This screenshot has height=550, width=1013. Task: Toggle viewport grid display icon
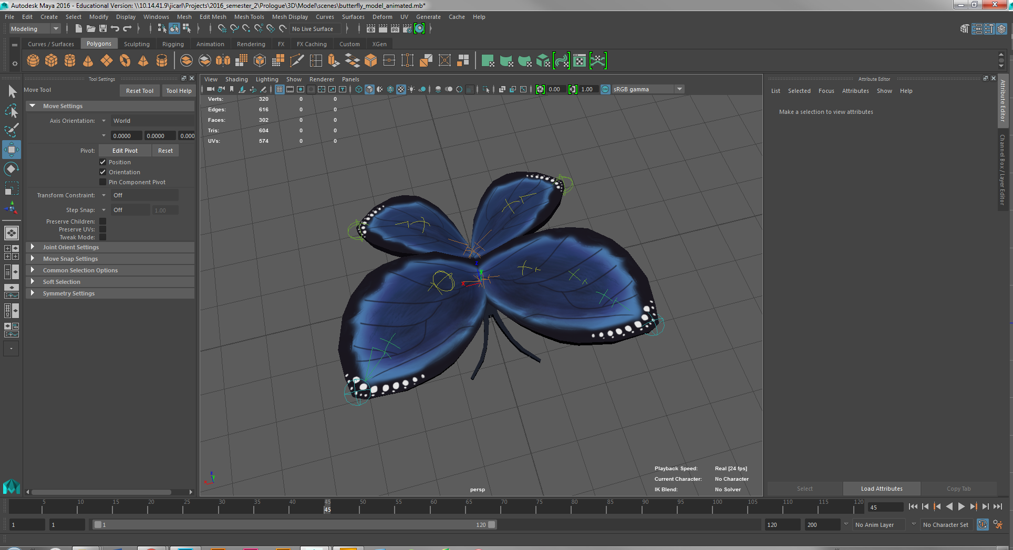[280, 89]
